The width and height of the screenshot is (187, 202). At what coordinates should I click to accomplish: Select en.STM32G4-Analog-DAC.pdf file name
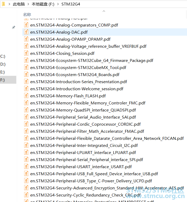pyautogui.click(x=59, y=32)
